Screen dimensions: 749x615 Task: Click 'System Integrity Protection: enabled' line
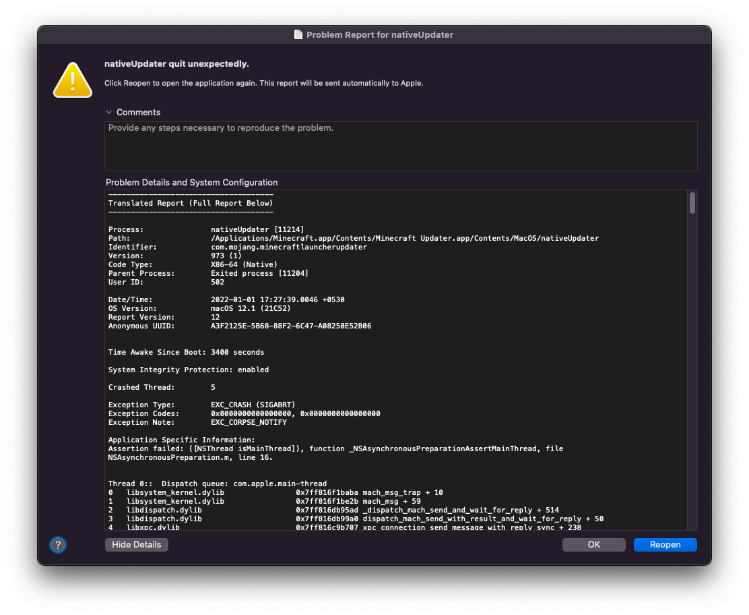pyautogui.click(x=189, y=370)
